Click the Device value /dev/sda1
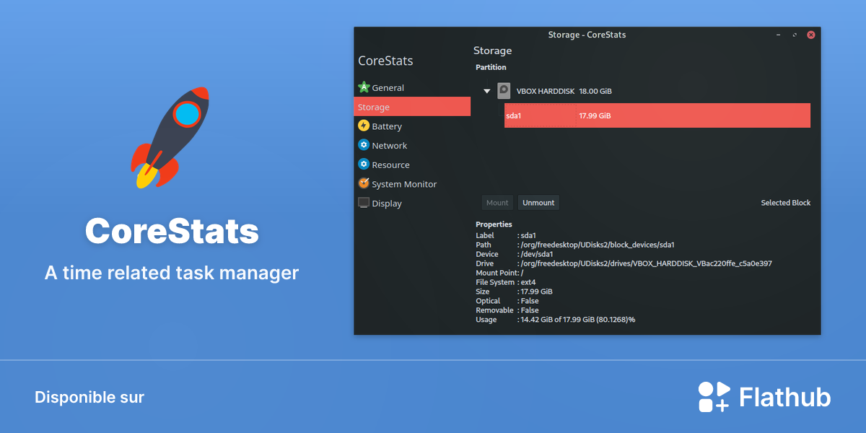 [x=537, y=254]
